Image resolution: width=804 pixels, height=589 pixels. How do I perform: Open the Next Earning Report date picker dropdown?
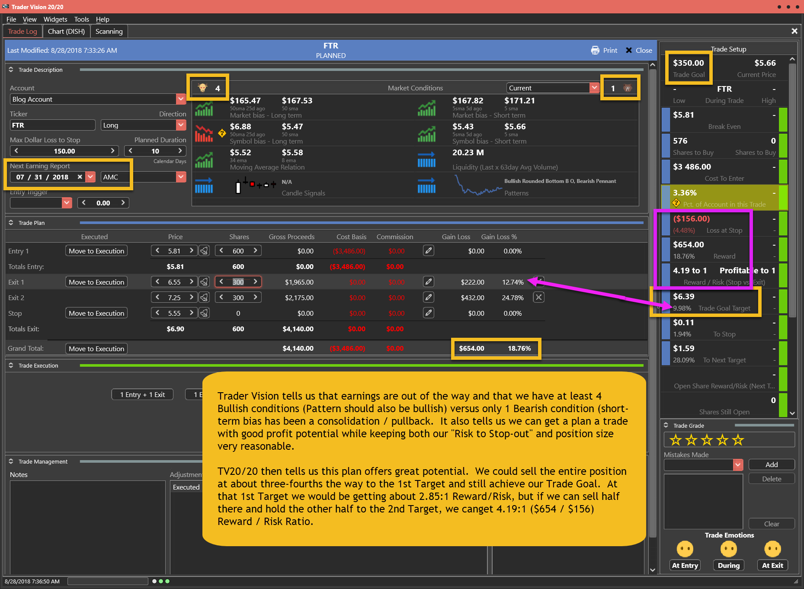click(x=90, y=177)
